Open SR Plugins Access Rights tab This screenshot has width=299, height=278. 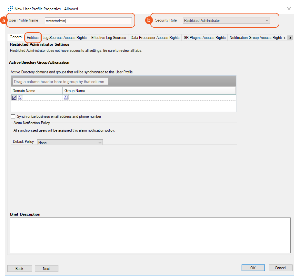pos(204,38)
